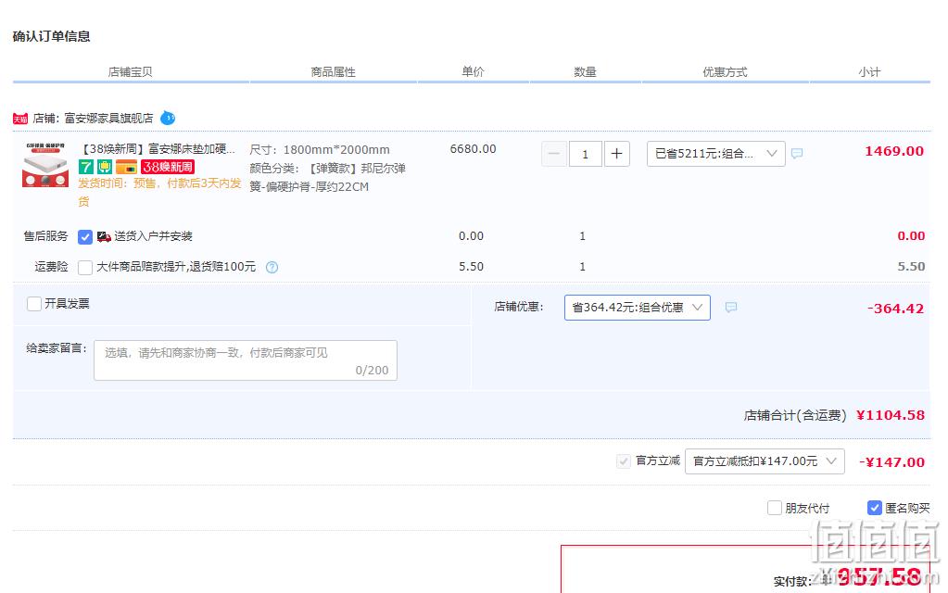The height and width of the screenshot is (593, 948).
Task: Click the 颜色分类 【弹簧款】邦尼尔弹簧 attribute text
Action: pyautogui.click(x=328, y=177)
